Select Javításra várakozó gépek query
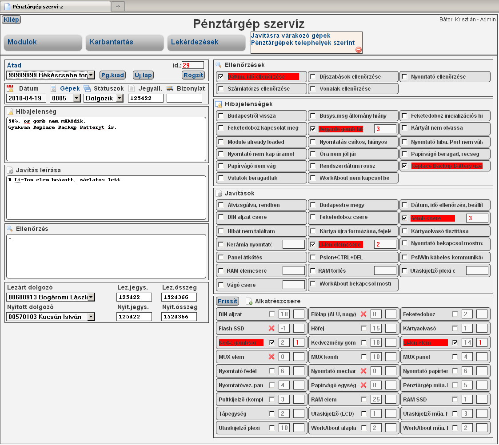Viewport: 499px width, 445px height. (291, 36)
